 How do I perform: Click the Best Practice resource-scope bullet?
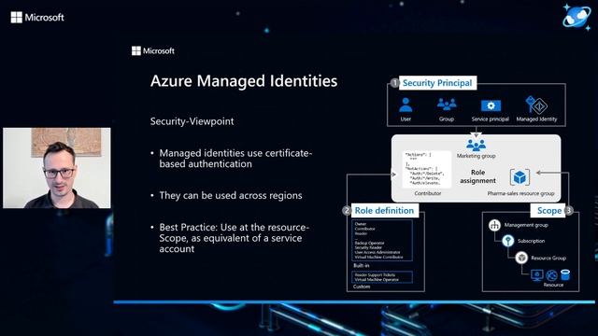[x=234, y=238]
